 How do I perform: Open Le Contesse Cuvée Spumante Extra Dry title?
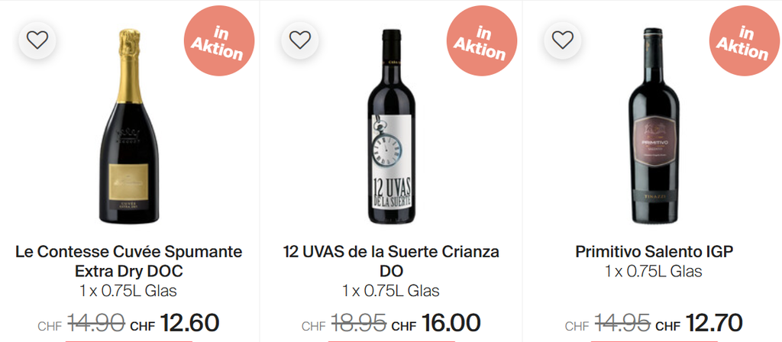pyautogui.click(x=128, y=260)
